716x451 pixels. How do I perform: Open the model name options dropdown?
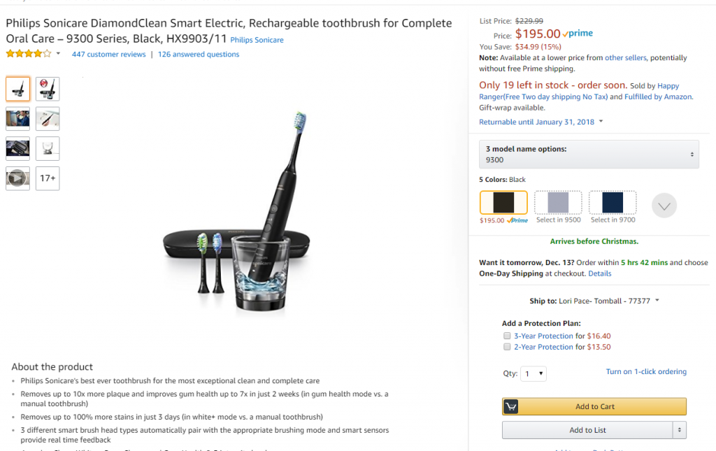(x=589, y=155)
